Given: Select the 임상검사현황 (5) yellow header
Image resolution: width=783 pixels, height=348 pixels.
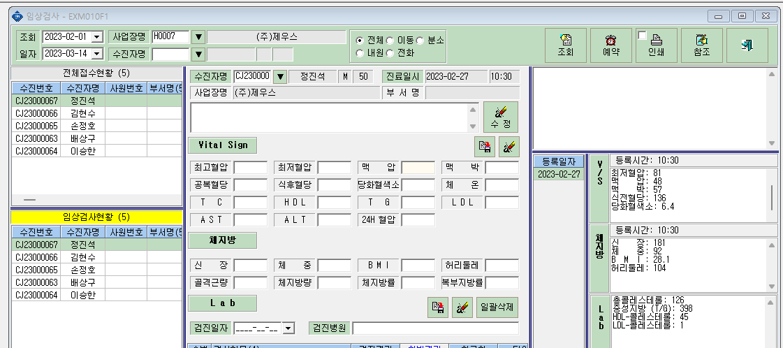Looking at the screenshot, I should pos(96,217).
